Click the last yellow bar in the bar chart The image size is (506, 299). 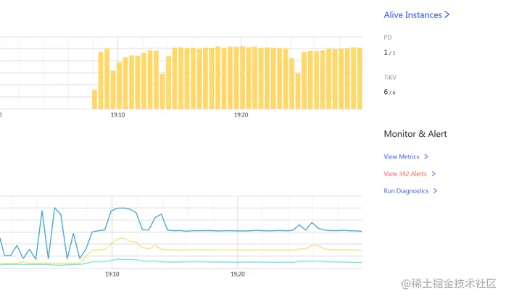tap(359, 78)
